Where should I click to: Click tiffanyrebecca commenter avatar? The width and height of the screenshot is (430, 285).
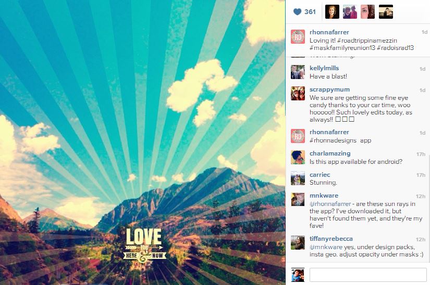click(298, 242)
